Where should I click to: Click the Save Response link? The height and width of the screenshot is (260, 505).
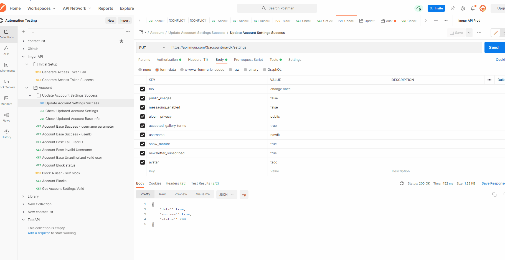point(493,183)
